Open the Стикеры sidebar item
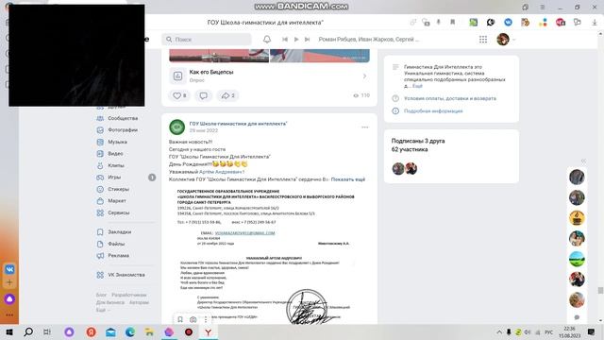This screenshot has width=604, height=340. (x=118, y=189)
